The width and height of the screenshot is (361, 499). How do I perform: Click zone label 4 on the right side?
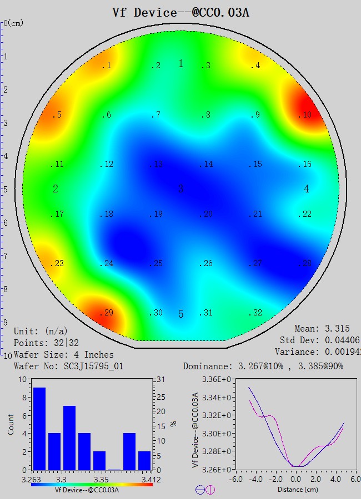pos(307,189)
